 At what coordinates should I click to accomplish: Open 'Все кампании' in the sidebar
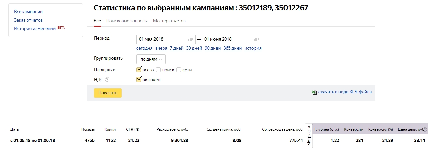pyautogui.click(x=28, y=12)
